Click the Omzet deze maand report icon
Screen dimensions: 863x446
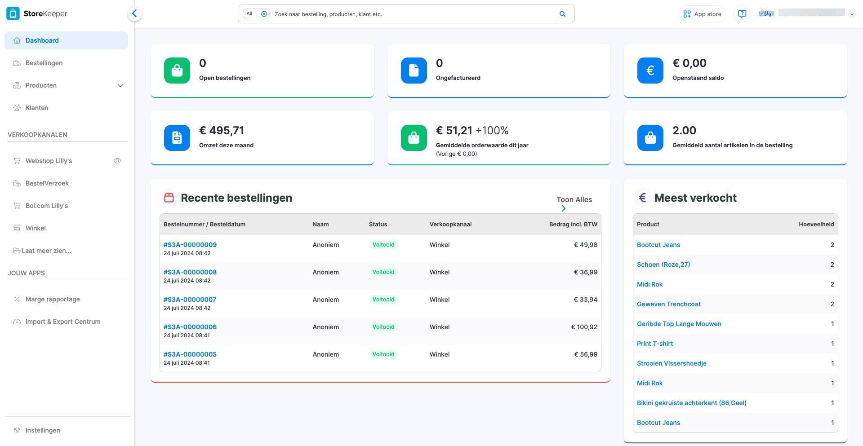(177, 138)
